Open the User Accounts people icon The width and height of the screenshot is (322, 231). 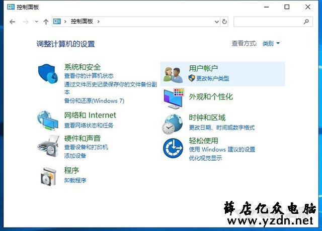(173, 75)
